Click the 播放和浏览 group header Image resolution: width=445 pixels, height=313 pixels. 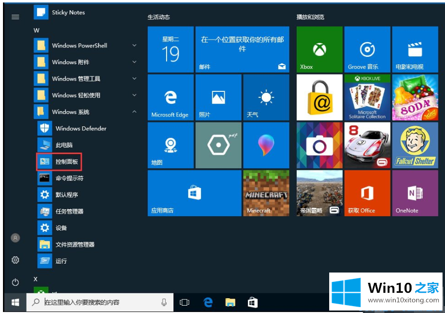pyautogui.click(x=310, y=17)
